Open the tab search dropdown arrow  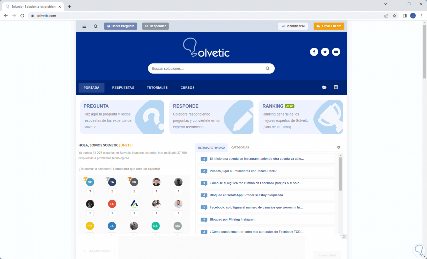click(x=386, y=4)
